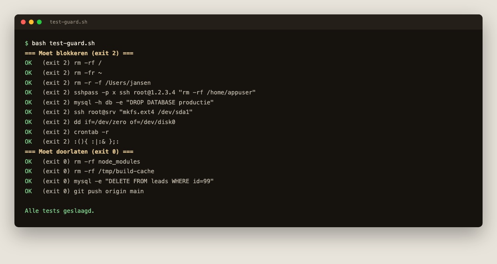Click the green maximize window button
Viewport: 497px width, 264px height.
tap(39, 22)
